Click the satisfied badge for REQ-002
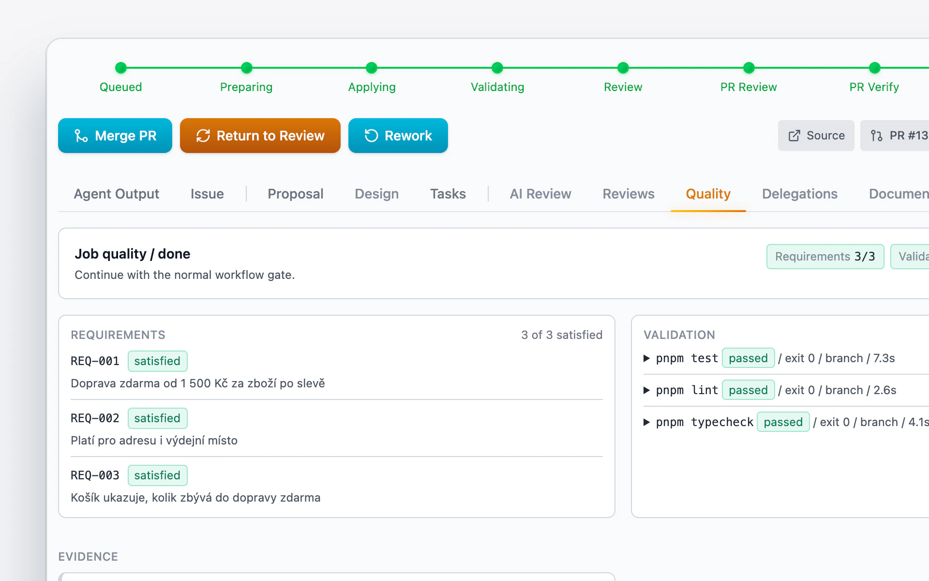 click(x=157, y=418)
